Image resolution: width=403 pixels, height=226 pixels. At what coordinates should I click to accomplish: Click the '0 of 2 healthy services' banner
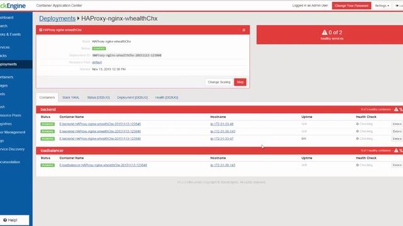[330, 35]
